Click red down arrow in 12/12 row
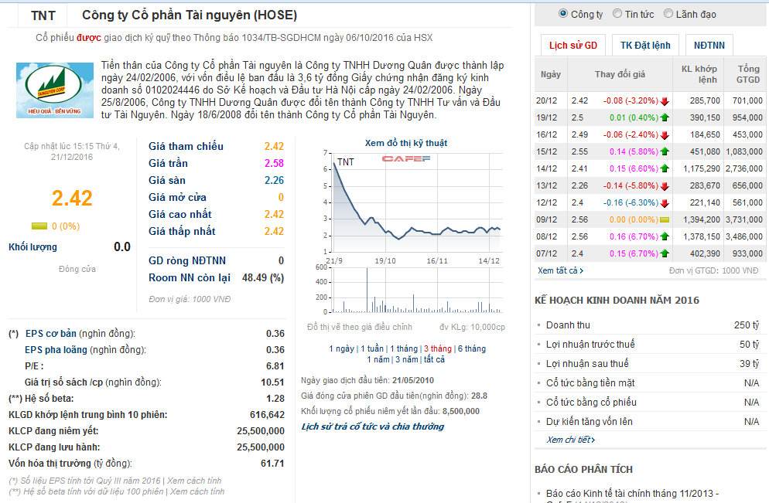 [x=665, y=203]
